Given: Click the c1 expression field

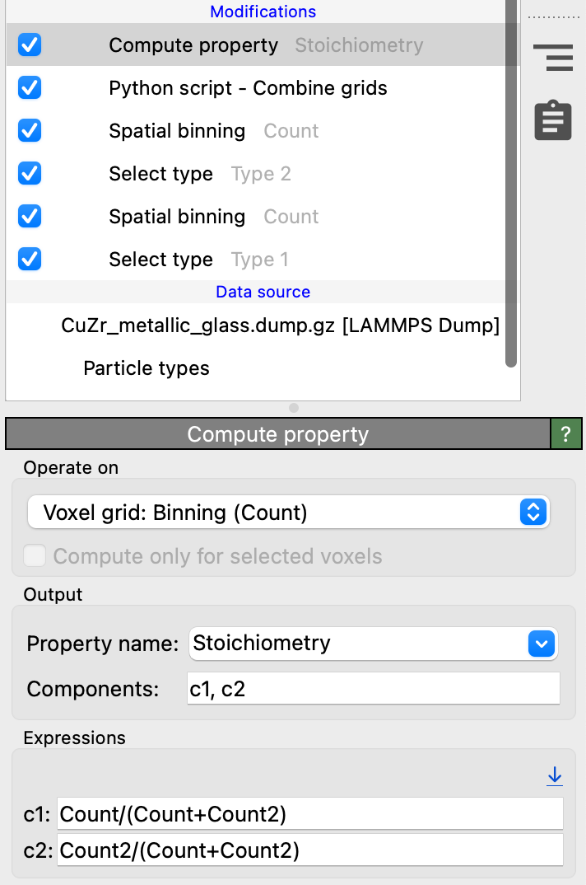Looking at the screenshot, I should [x=310, y=814].
